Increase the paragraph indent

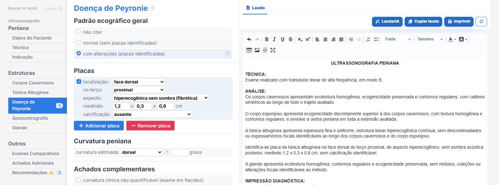point(351,39)
